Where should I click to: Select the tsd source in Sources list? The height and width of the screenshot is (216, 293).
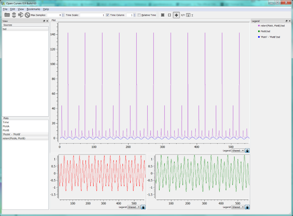(5, 29)
